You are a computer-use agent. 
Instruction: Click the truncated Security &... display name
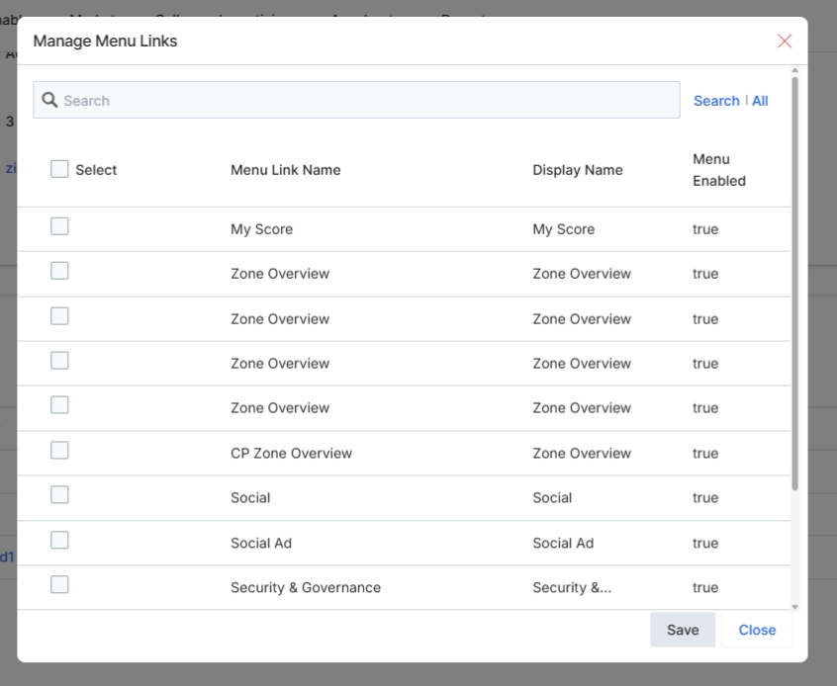pyautogui.click(x=572, y=588)
